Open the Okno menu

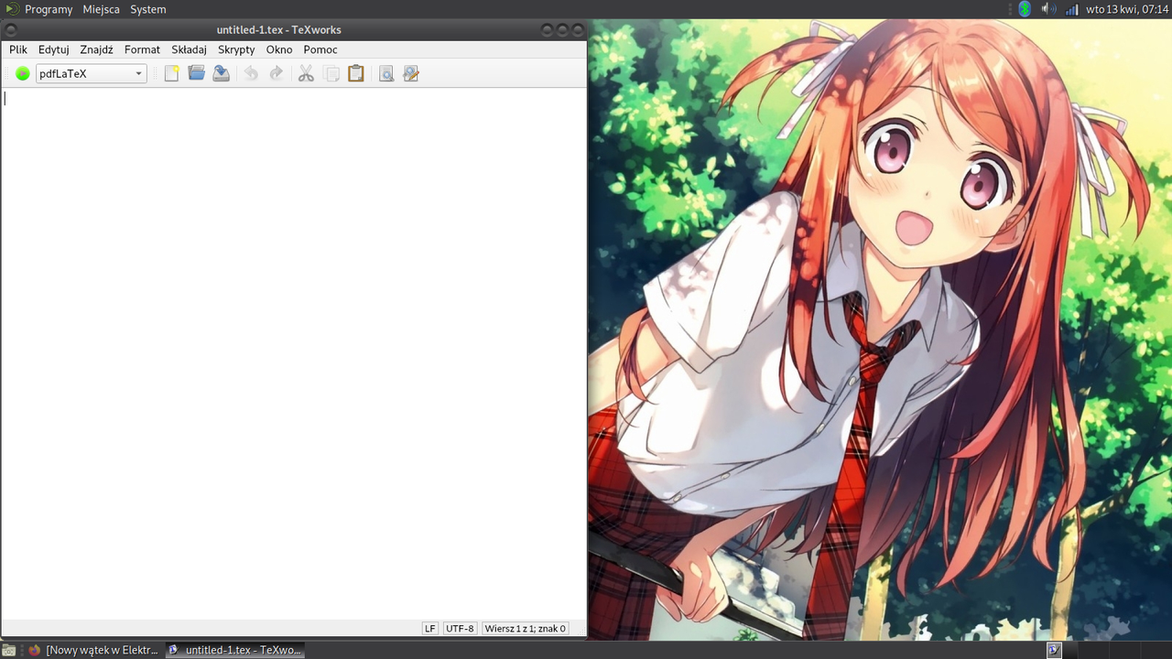(279, 49)
